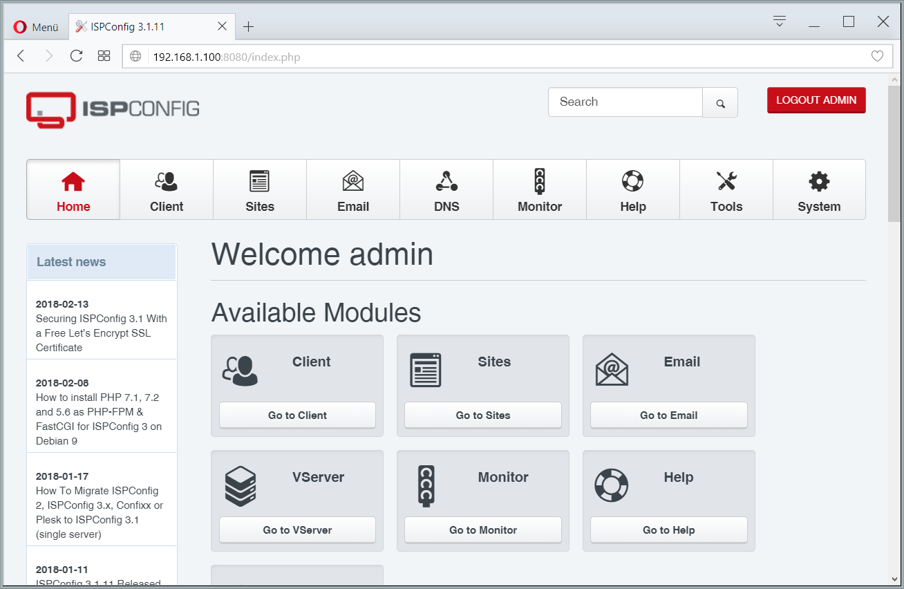The height and width of the screenshot is (589, 904).
Task: Switch to the Sites tab
Action: pyautogui.click(x=260, y=189)
